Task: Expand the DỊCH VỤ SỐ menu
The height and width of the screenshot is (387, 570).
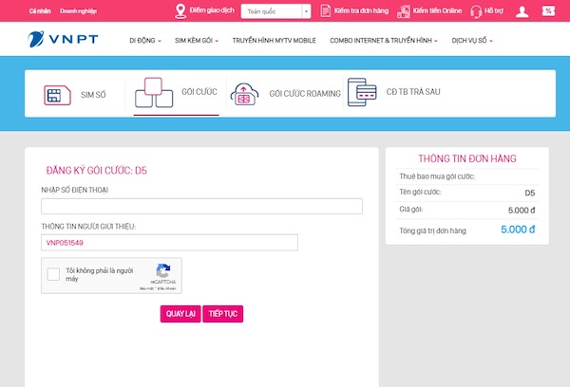Action: point(472,41)
